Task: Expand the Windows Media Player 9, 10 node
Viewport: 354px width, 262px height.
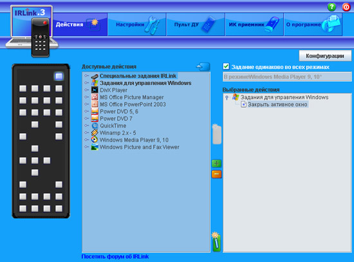Action: tap(86, 140)
